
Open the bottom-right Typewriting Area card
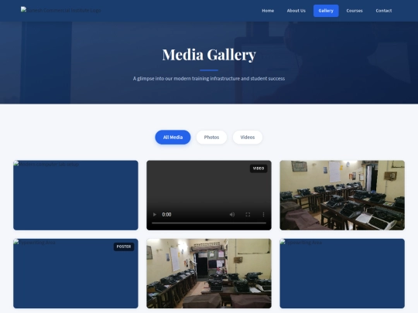(x=342, y=274)
